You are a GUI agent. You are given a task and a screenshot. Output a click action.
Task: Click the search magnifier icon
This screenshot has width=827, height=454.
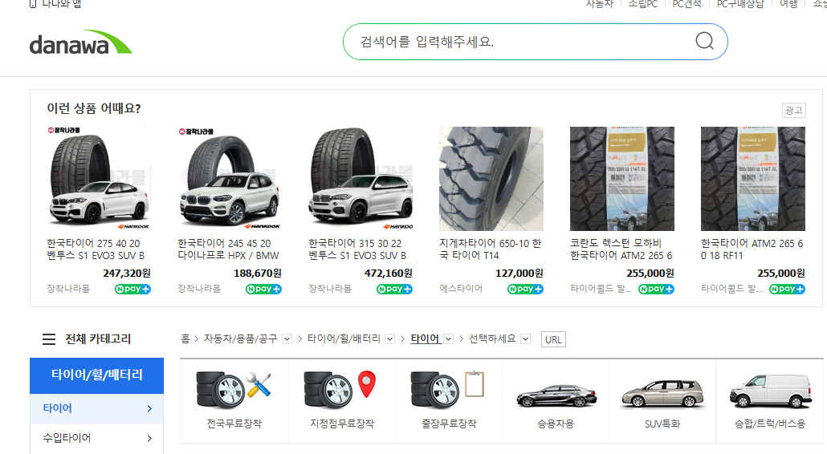[704, 41]
